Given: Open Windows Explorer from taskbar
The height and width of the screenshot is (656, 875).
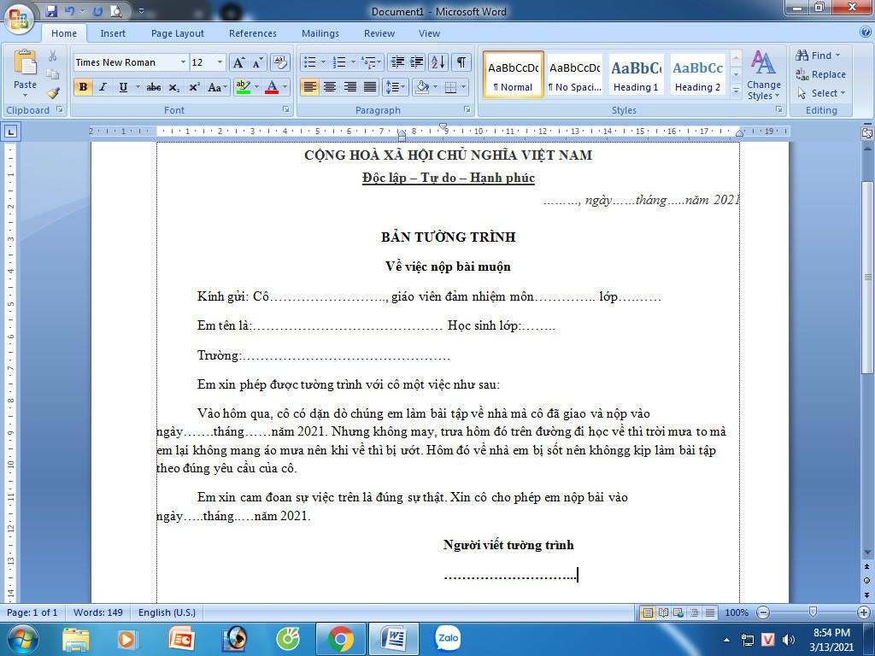Looking at the screenshot, I should [x=76, y=639].
